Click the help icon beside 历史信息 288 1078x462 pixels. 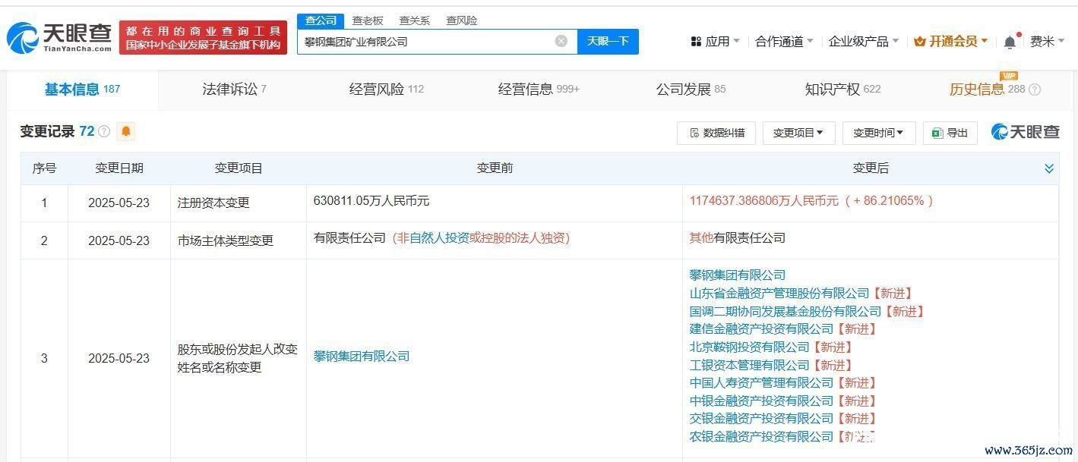1035,90
